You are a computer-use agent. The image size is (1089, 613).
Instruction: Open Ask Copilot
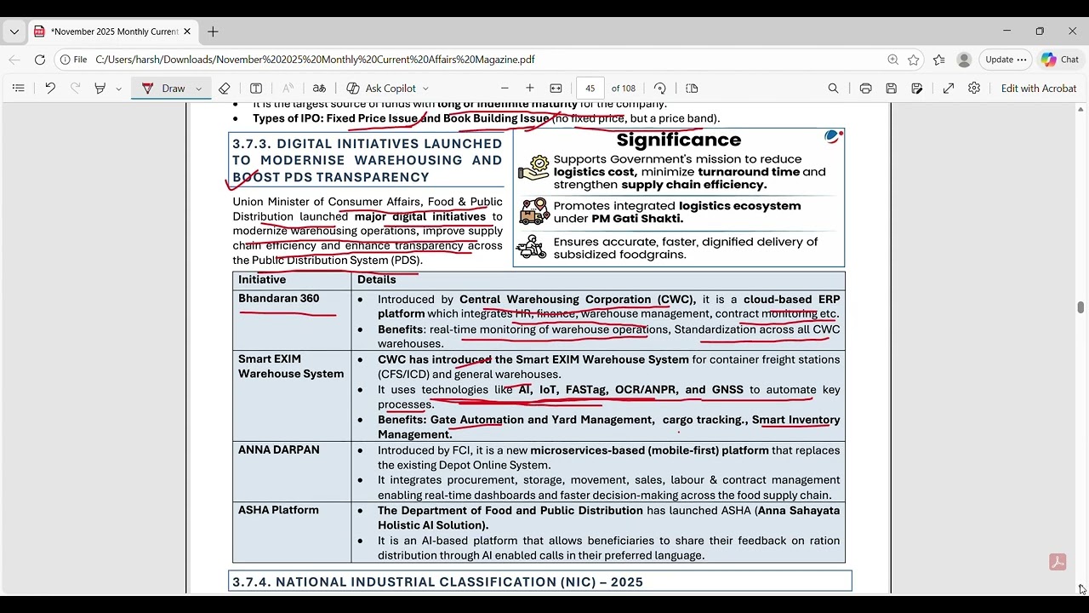point(381,89)
